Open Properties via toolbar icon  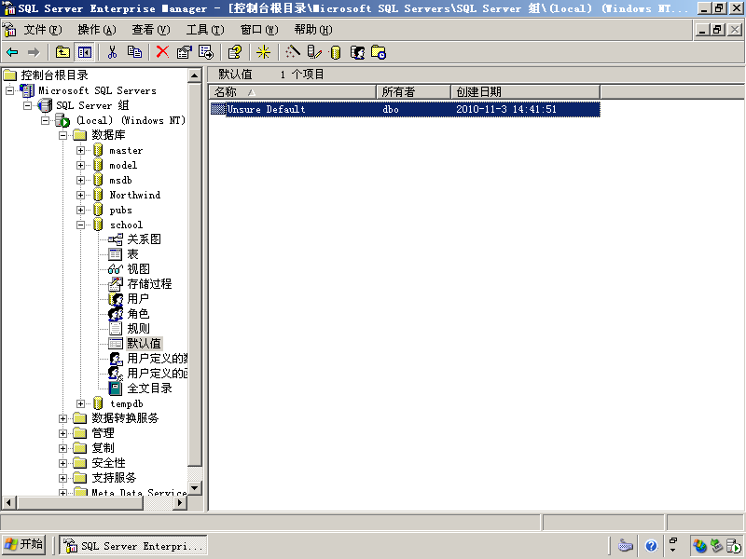184,52
